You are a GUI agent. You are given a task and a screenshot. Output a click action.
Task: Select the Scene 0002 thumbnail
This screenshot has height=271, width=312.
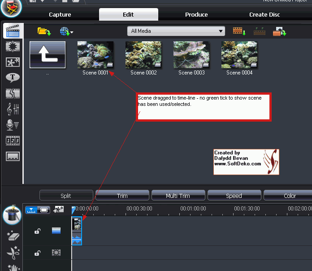(x=143, y=55)
